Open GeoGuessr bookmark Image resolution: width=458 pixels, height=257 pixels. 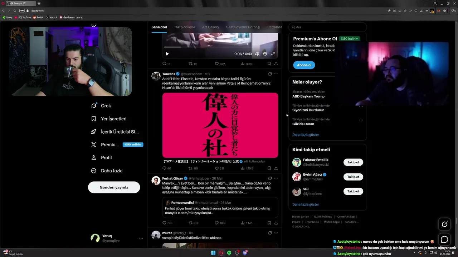tap(72, 17)
